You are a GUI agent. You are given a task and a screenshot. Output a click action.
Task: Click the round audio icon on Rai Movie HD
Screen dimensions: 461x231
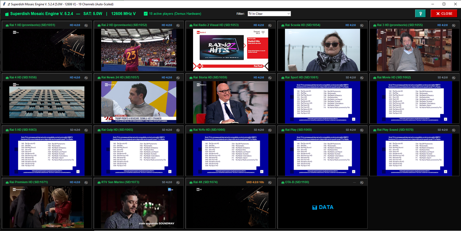(454, 77)
